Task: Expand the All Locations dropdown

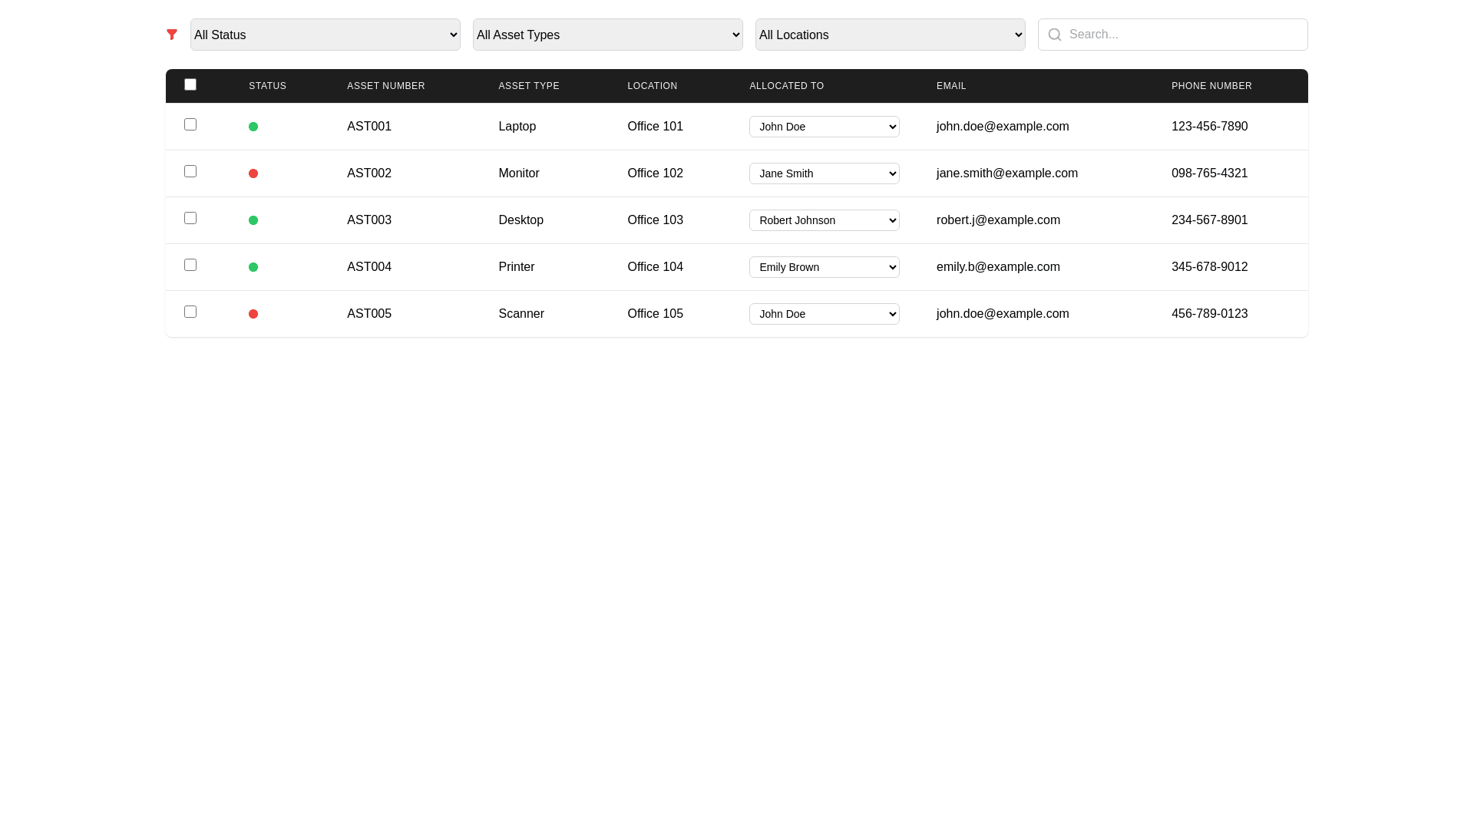Action: 891,35
